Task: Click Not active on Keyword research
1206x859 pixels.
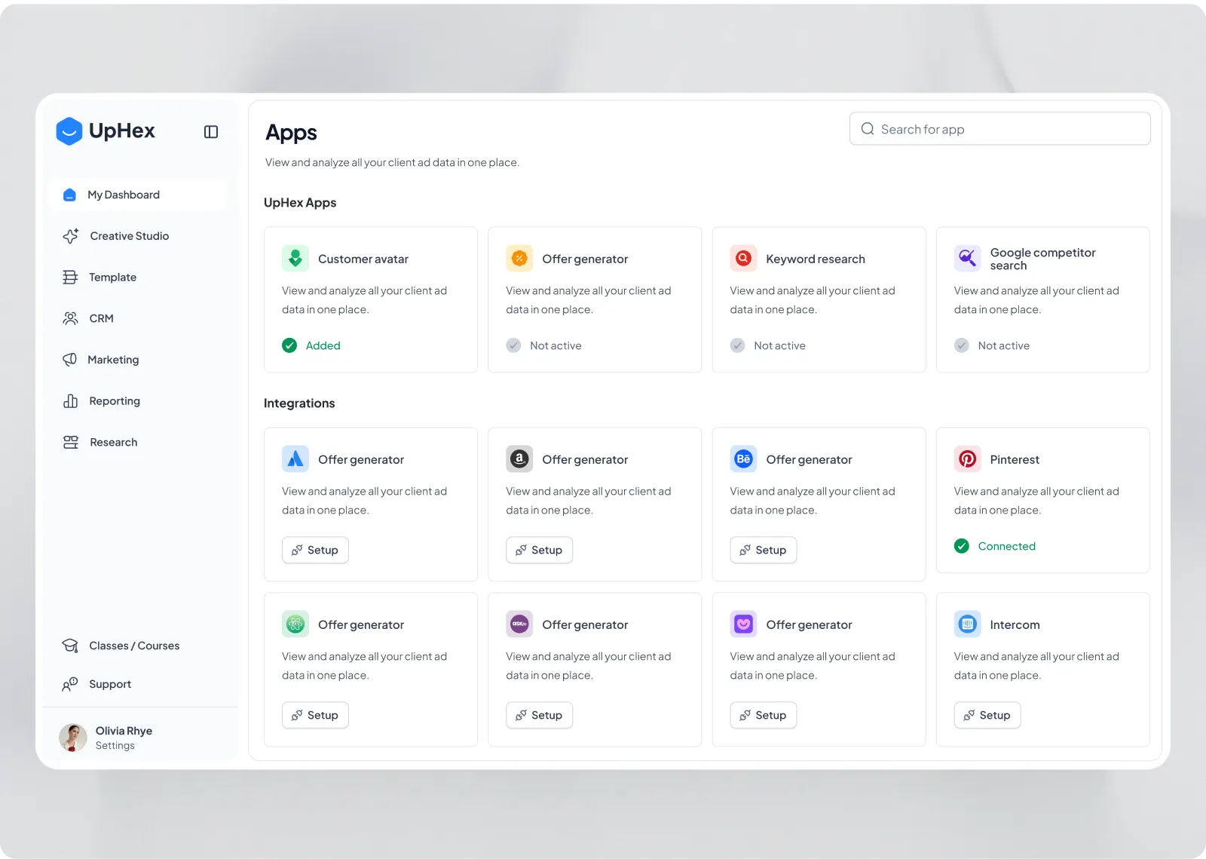Action: click(768, 345)
